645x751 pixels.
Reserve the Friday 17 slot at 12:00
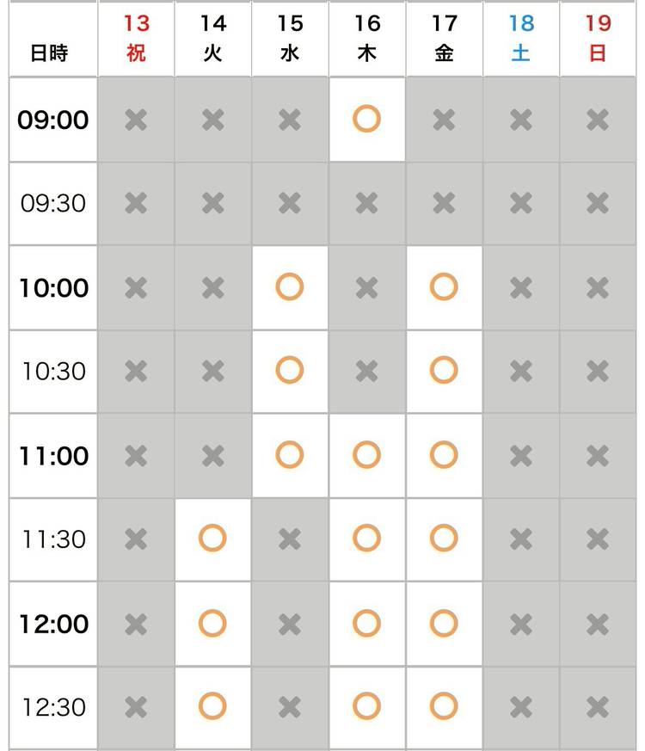[x=444, y=623]
